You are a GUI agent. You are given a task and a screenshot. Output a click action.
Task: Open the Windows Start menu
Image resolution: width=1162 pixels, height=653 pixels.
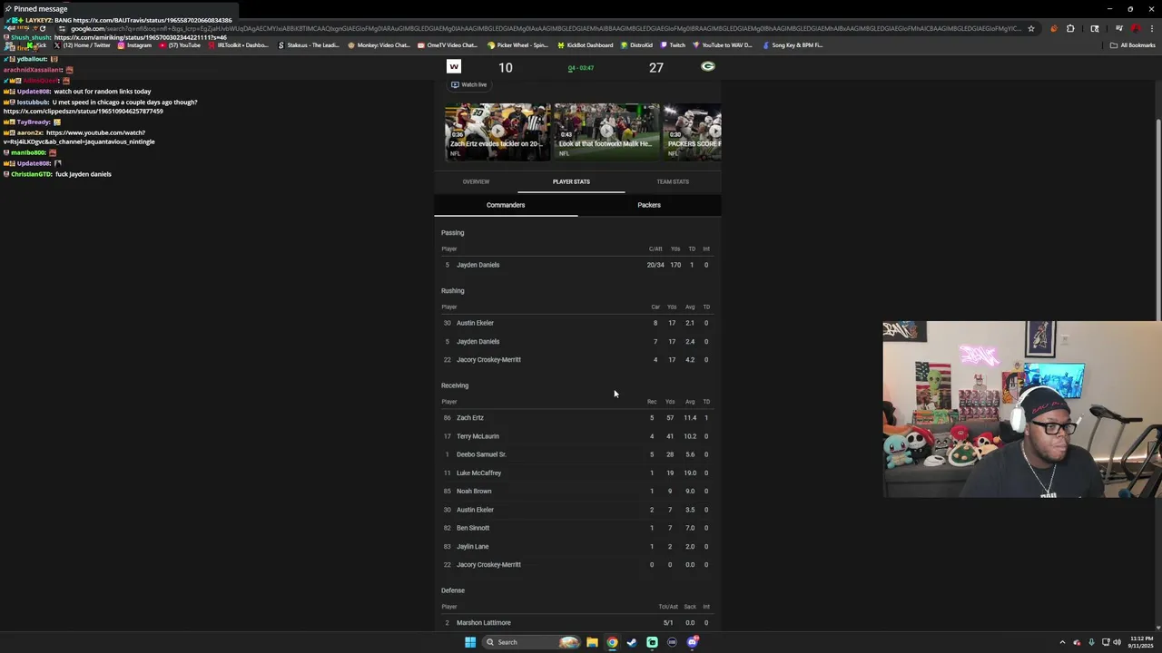pyautogui.click(x=470, y=642)
